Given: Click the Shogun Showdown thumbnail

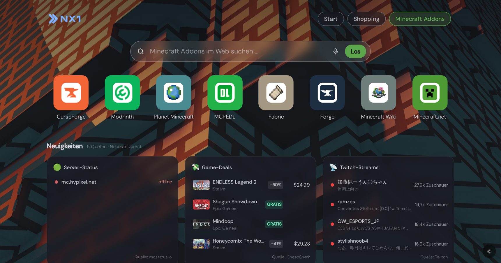Looking at the screenshot, I should click(x=201, y=204).
